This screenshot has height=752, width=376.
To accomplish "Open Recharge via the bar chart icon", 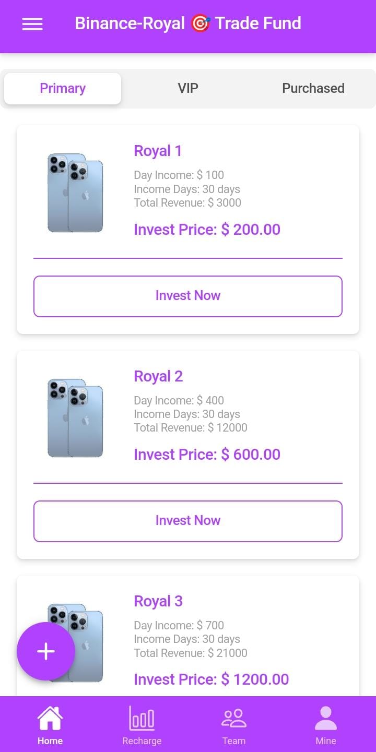I will pyautogui.click(x=142, y=719).
